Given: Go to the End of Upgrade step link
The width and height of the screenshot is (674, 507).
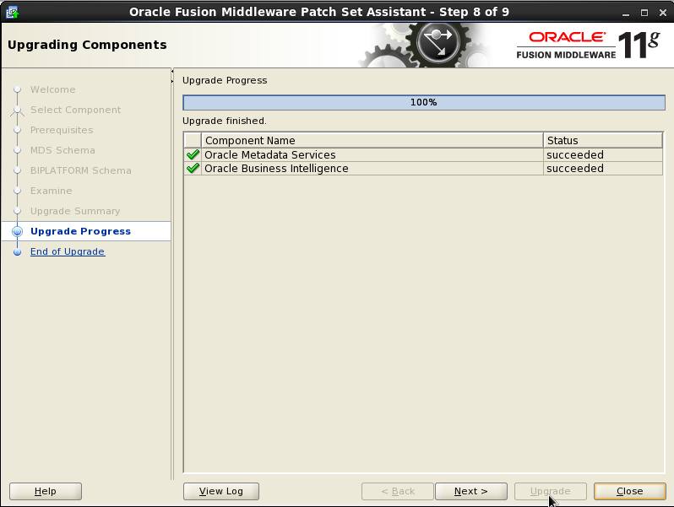Looking at the screenshot, I should coord(68,251).
